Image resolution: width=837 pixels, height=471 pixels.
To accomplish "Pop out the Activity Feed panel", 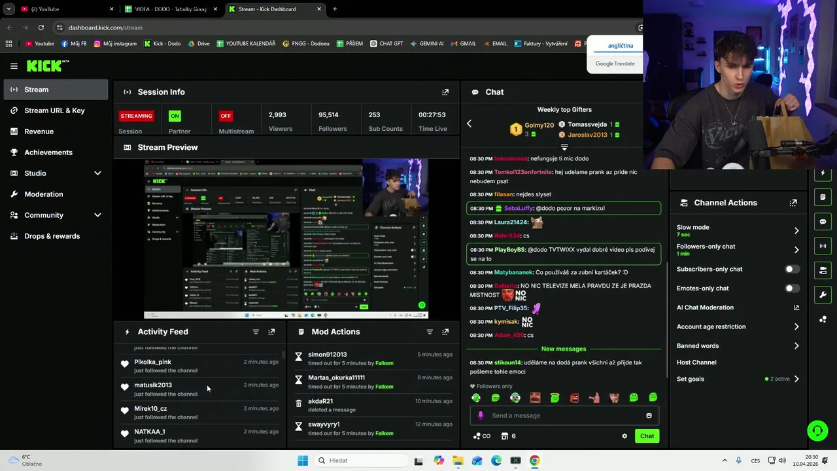I will click(x=271, y=332).
